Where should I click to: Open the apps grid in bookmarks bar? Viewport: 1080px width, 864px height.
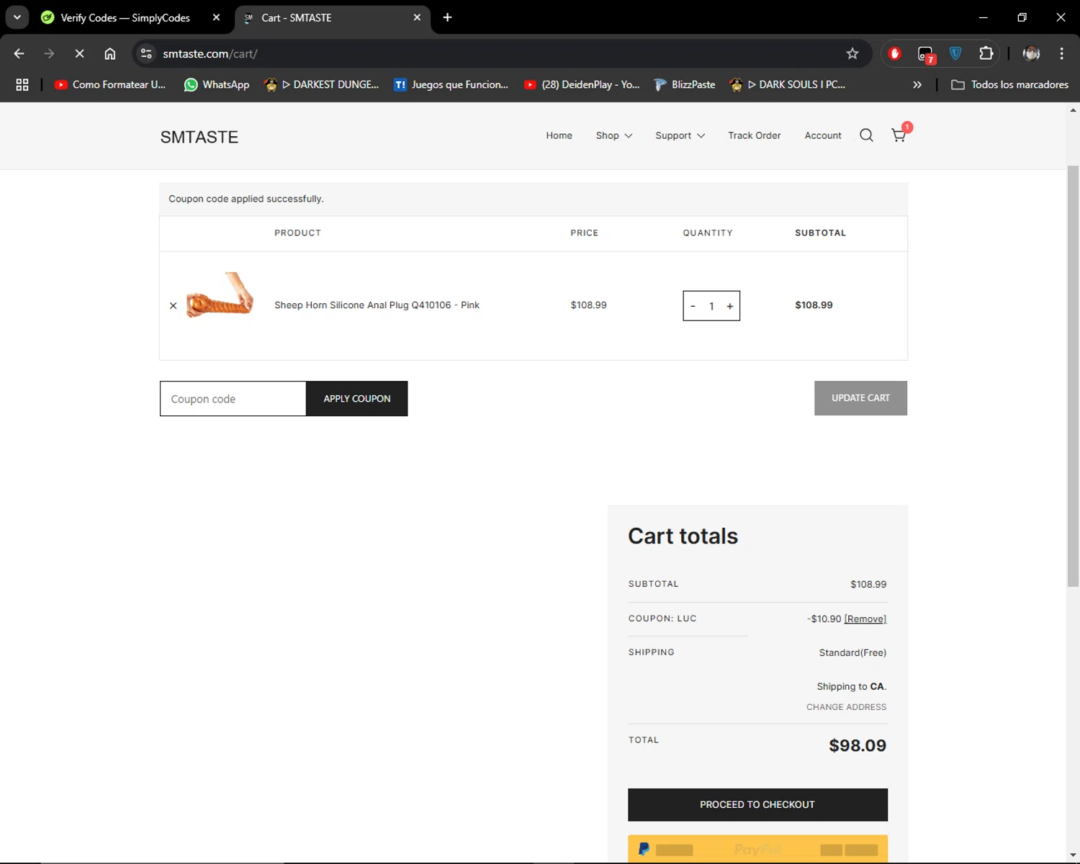[22, 84]
